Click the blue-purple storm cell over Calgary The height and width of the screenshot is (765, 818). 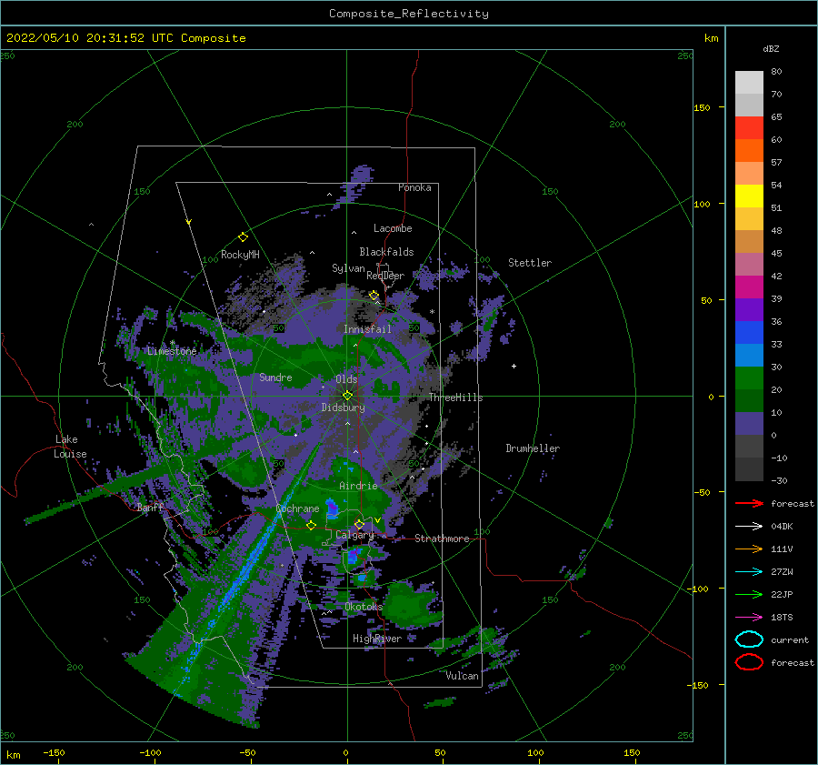(x=354, y=555)
